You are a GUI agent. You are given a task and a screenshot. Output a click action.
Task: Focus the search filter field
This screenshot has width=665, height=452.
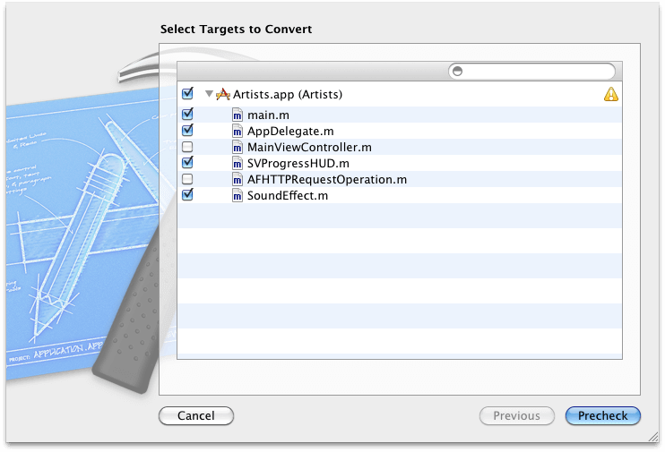[538, 71]
